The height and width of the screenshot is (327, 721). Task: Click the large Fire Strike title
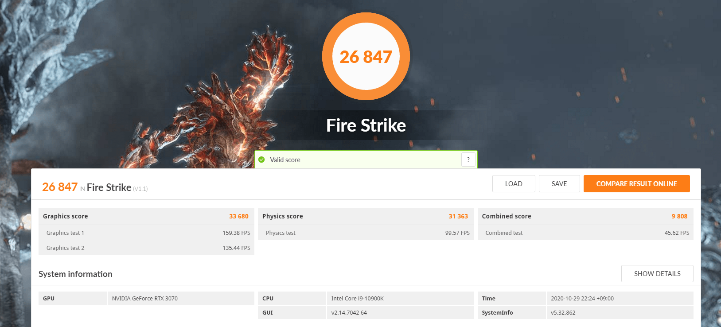click(x=366, y=125)
